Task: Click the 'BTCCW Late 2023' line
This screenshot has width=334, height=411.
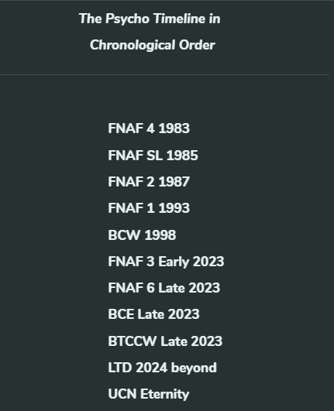Action: pyautogui.click(x=165, y=341)
